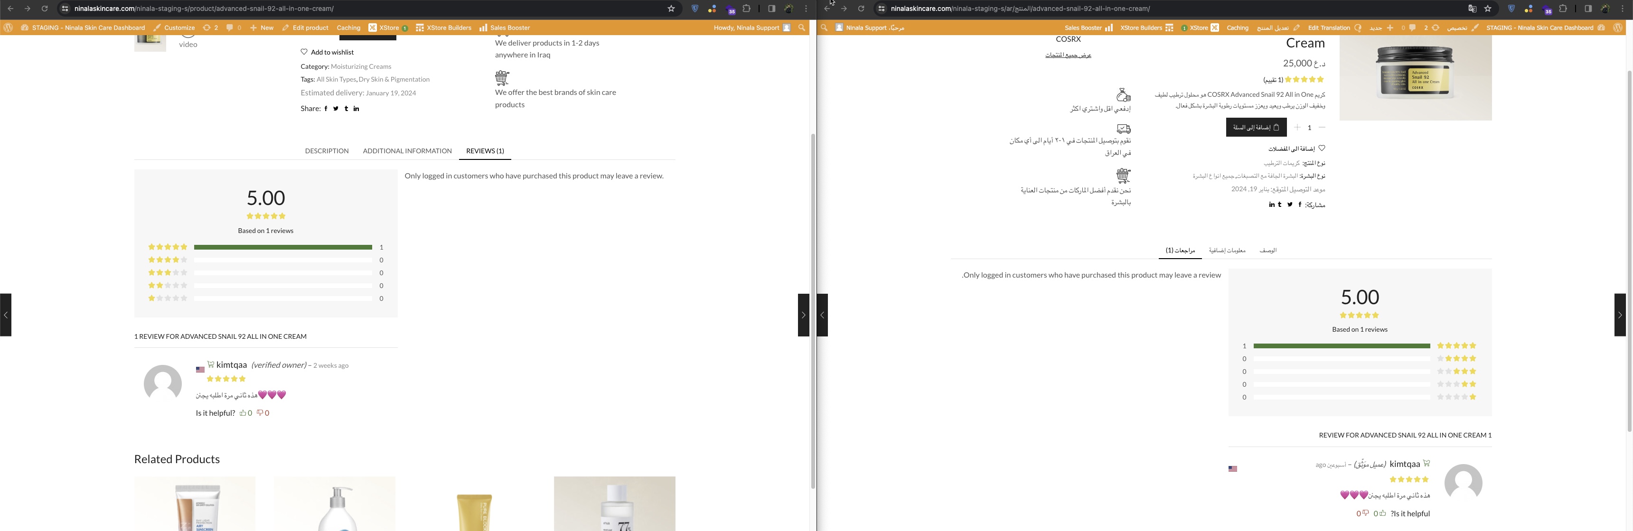Open Chrome three-dot menu in right window
Screen dimensions: 1633x531
1623,9
